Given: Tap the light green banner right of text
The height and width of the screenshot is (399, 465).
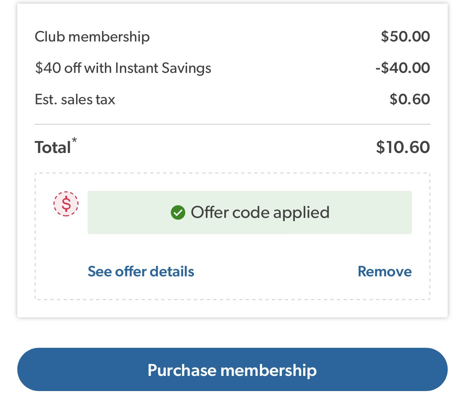Looking at the screenshot, I should 371,212.
